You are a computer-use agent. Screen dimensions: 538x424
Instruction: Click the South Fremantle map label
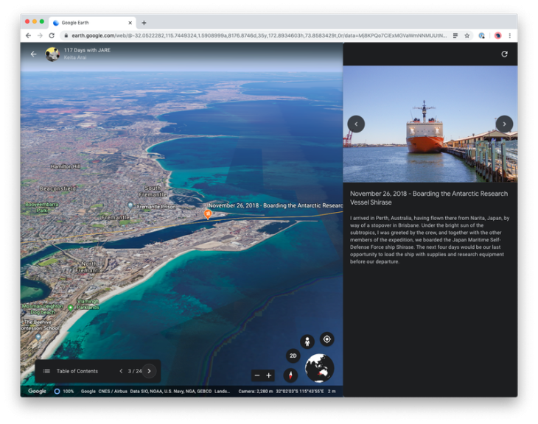click(153, 191)
